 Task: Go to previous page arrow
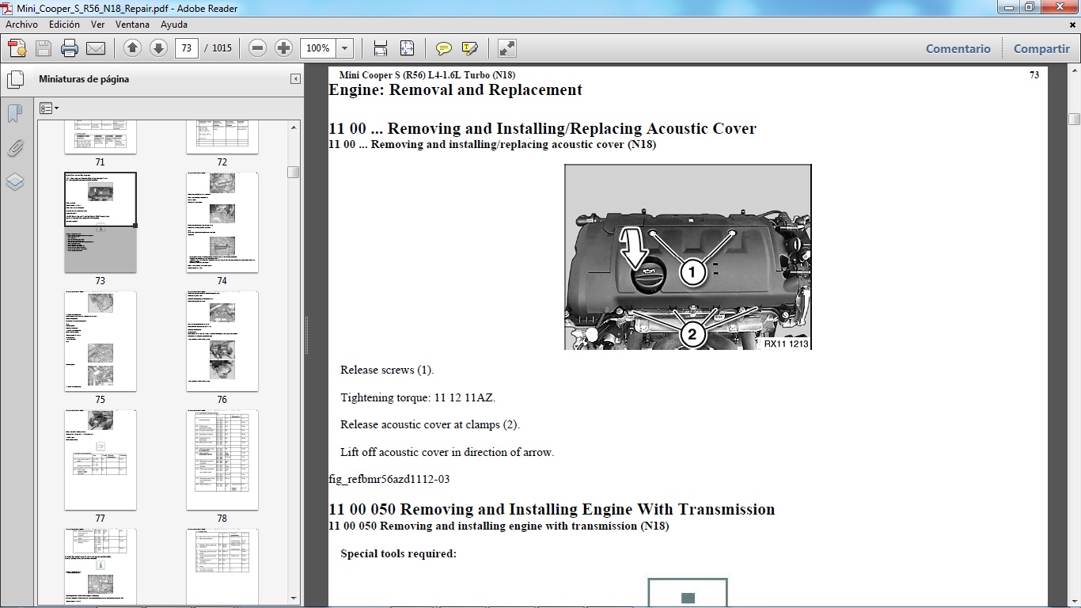click(133, 48)
